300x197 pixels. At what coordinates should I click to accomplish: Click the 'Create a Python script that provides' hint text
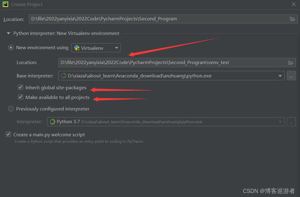(79, 141)
